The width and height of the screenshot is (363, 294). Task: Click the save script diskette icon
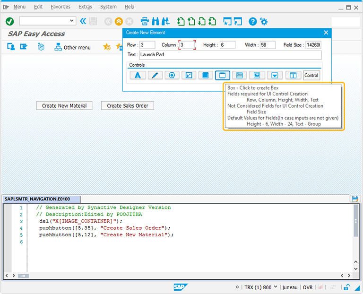point(355,199)
